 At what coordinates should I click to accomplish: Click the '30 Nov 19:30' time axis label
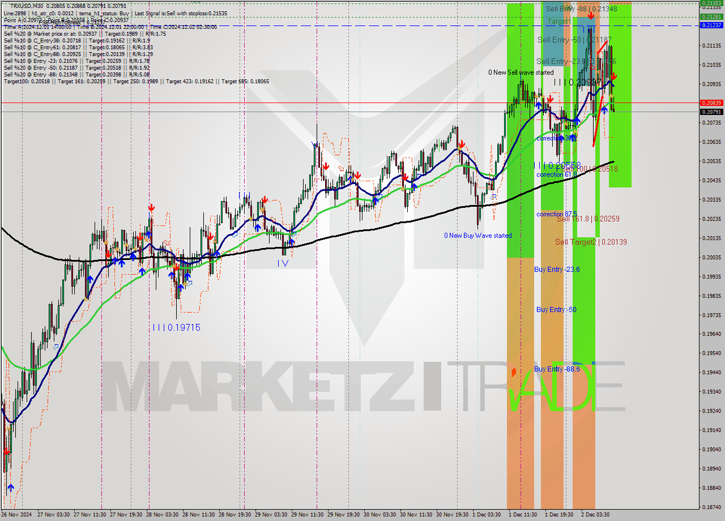click(x=453, y=515)
